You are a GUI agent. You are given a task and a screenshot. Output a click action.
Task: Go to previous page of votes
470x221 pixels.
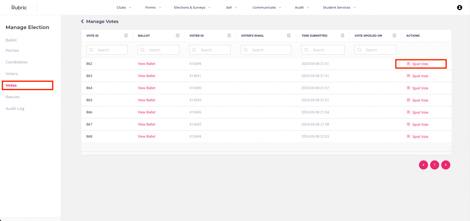click(423, 165)
